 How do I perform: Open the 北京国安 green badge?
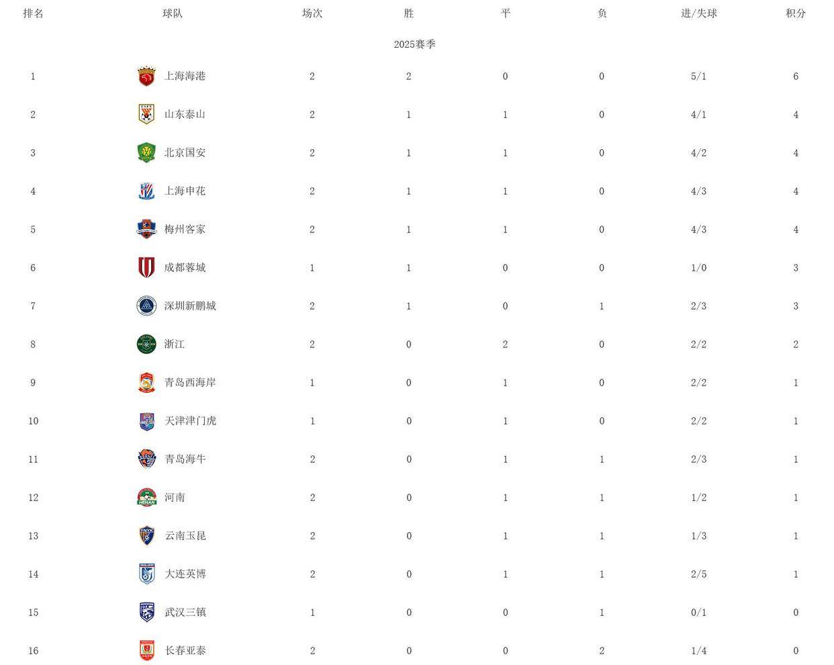146,152
